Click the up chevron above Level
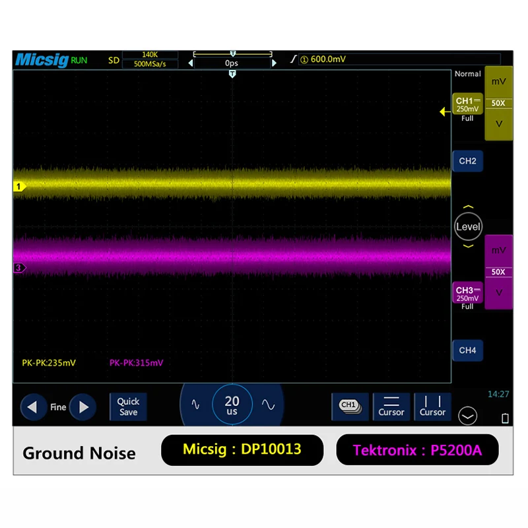This screenshot has width=528, height=528. (468, 207)
